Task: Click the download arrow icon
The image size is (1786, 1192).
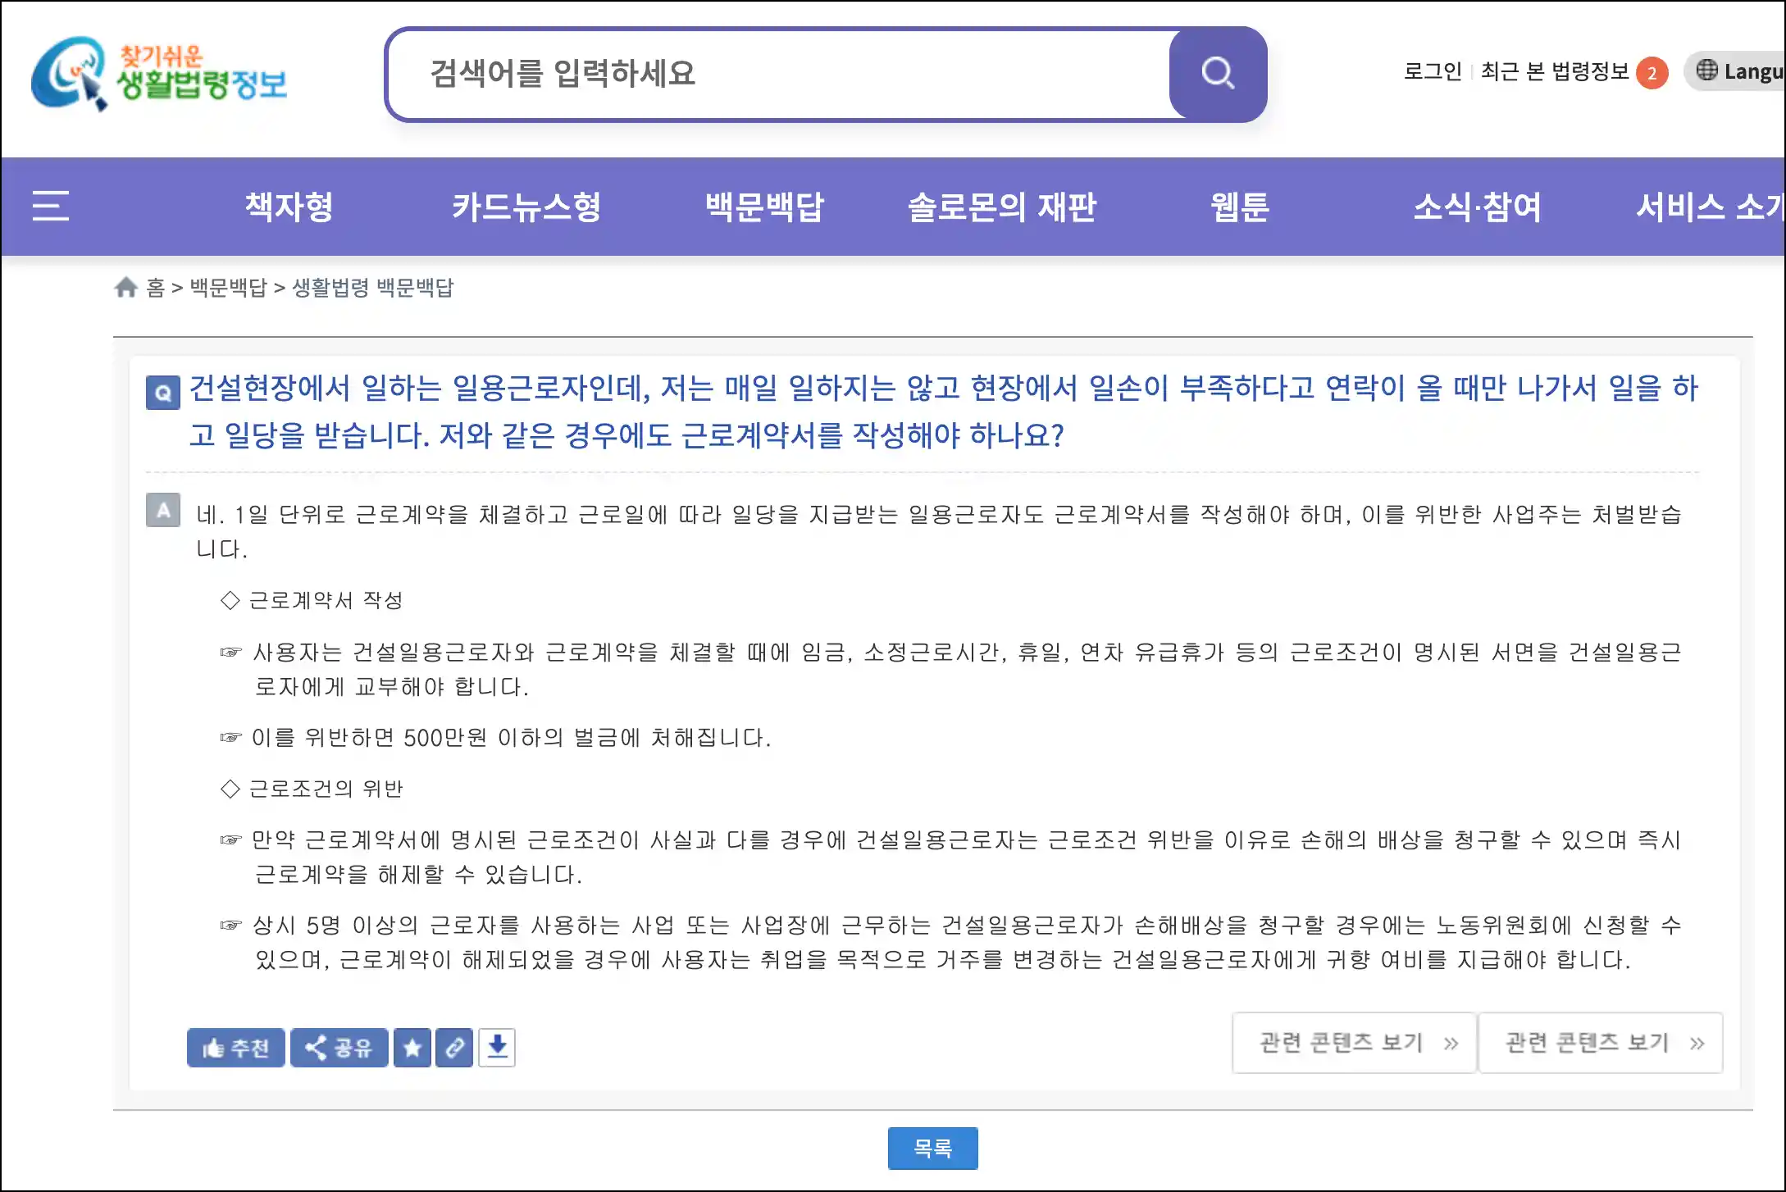Action: [x=497, y=1048]
